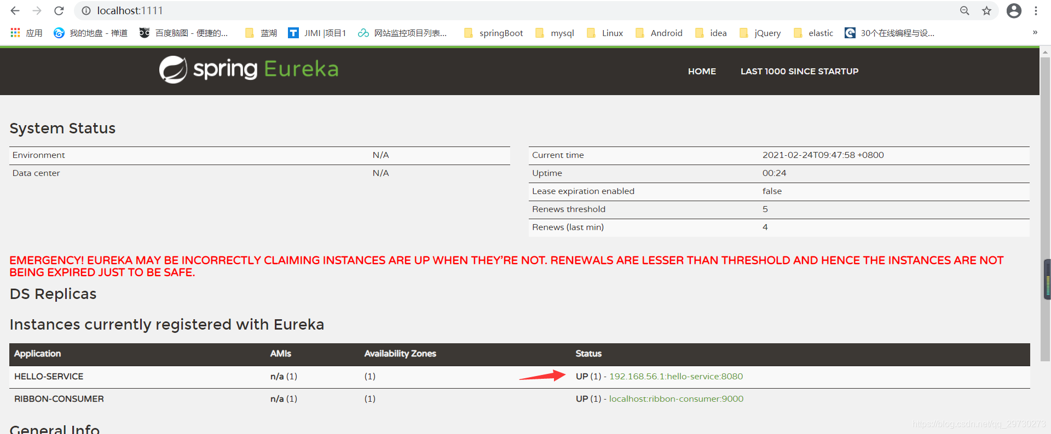Click the DS Replicas heading

[53, 294]
